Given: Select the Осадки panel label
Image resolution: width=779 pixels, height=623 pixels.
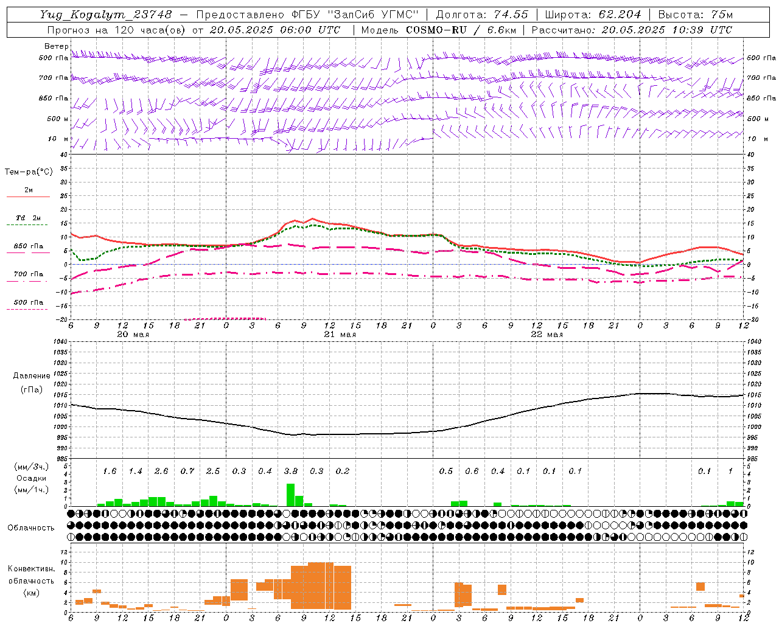Looking at the screenshot, I should tap(30, 478).
